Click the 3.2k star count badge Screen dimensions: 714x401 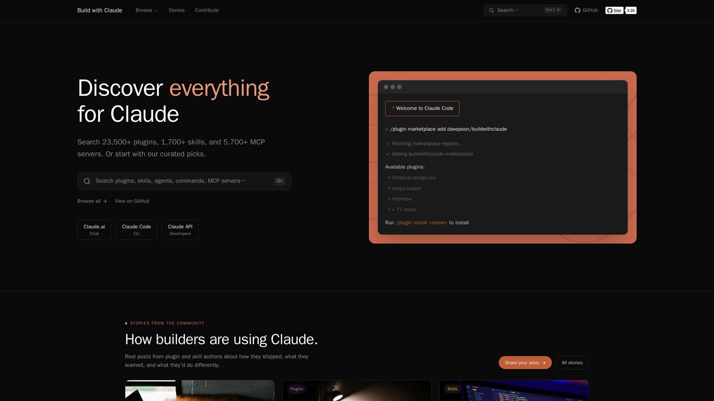point(631,10)
